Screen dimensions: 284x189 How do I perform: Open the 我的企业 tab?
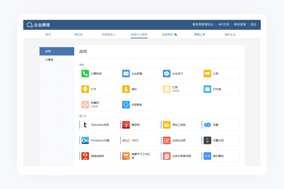[x=230, y=34]
